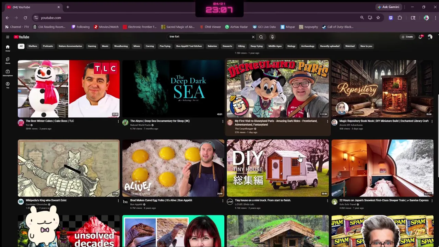Go back in browser history
The width and height of the screenshot is (439, 247).
(7, 18)
